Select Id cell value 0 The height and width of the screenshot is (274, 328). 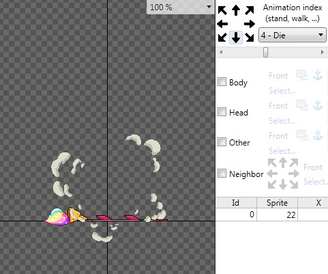coord(236,215)
